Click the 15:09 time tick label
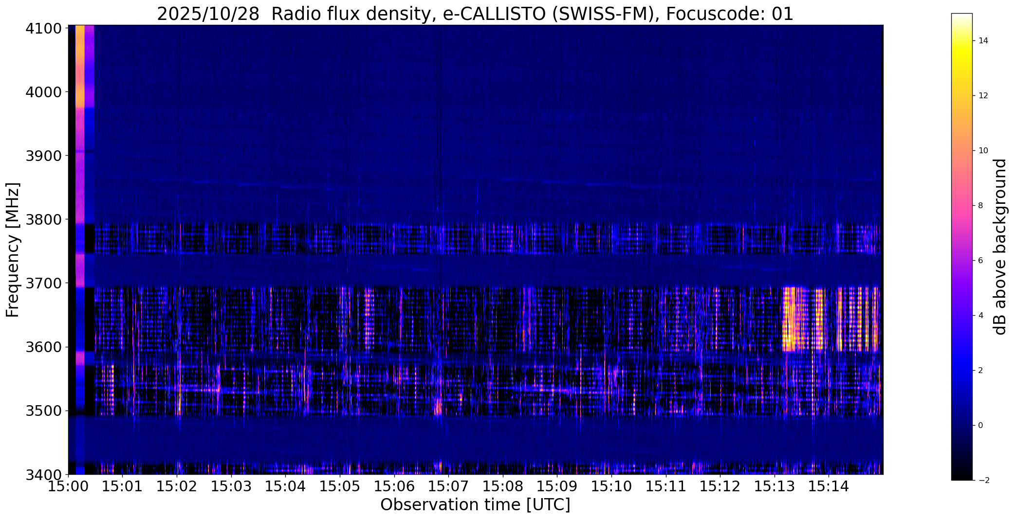This screenshot has height=519, width=1015. coord(558,486)
